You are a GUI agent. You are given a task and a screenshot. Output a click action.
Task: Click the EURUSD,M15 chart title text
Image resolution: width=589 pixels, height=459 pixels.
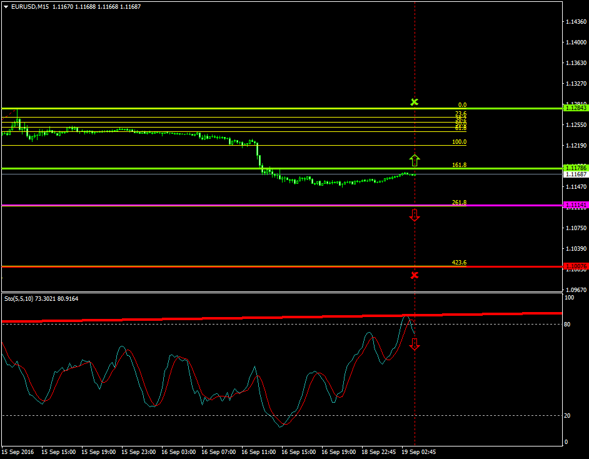pos(30,7)
